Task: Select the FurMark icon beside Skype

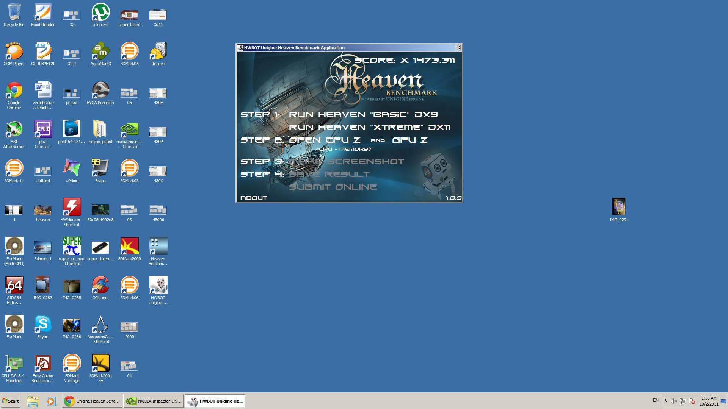Action: coord(14,327)
